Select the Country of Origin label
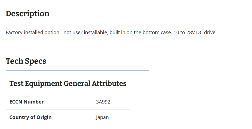 (x=30, y=117)
